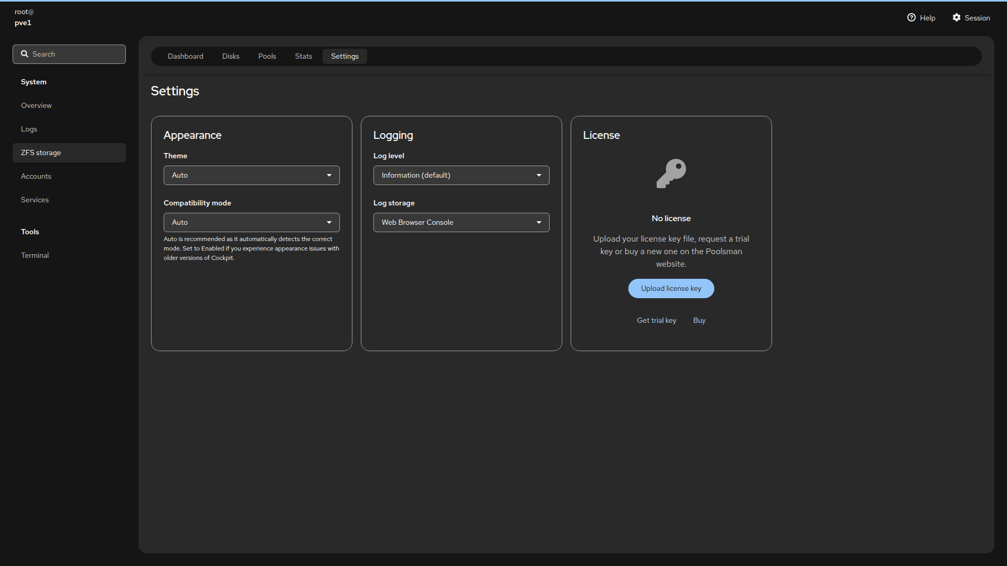
Task: Open the Terminal tool page
Action: pos(35,256)
